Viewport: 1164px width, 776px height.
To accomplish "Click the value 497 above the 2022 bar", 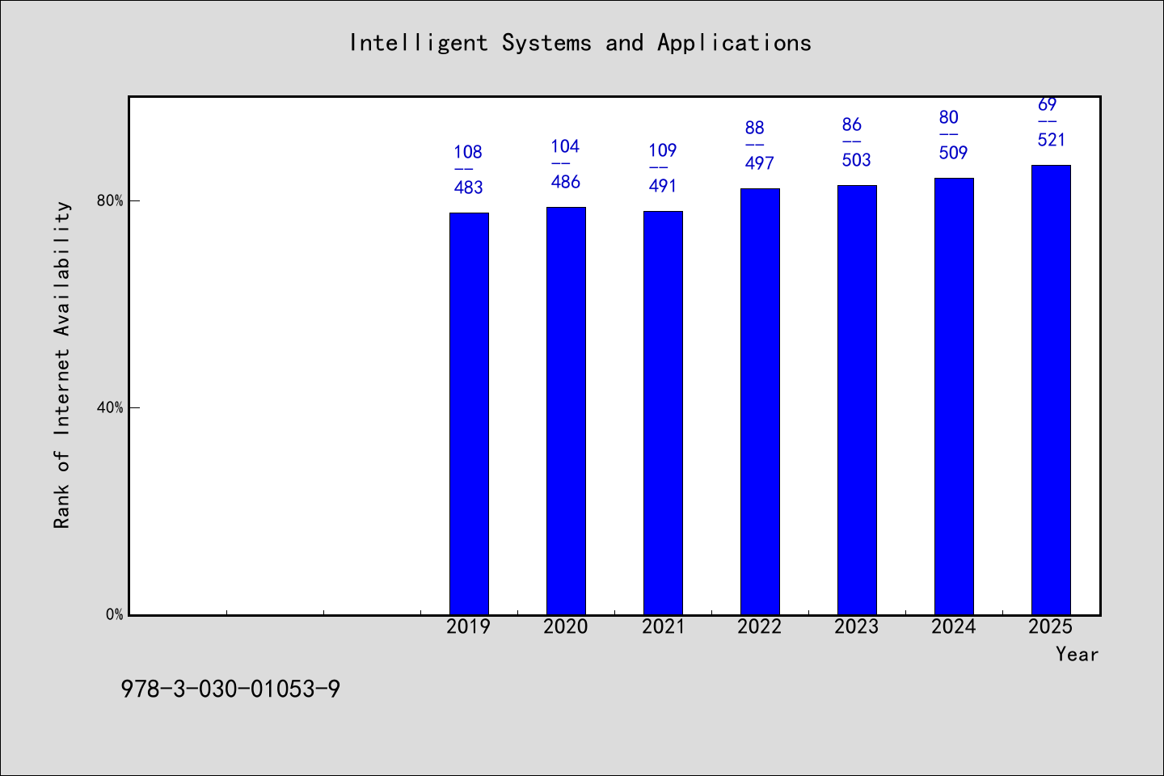I will [x=759, y=163].
